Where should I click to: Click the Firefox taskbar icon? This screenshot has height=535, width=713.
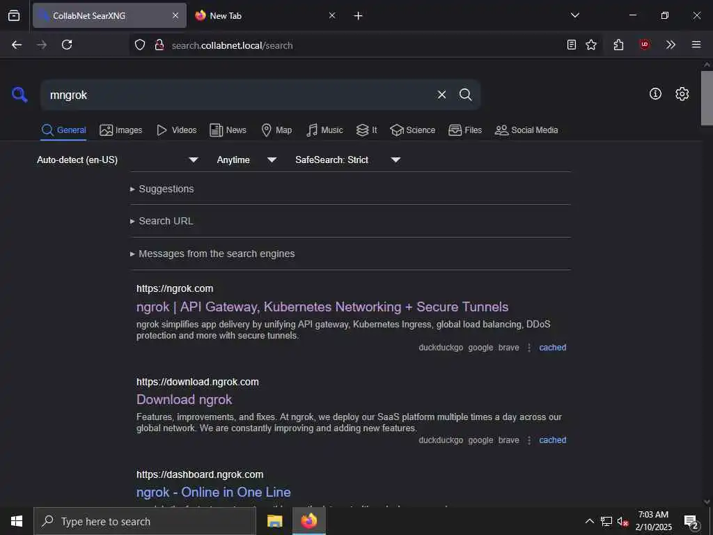[x=308, y=521]
